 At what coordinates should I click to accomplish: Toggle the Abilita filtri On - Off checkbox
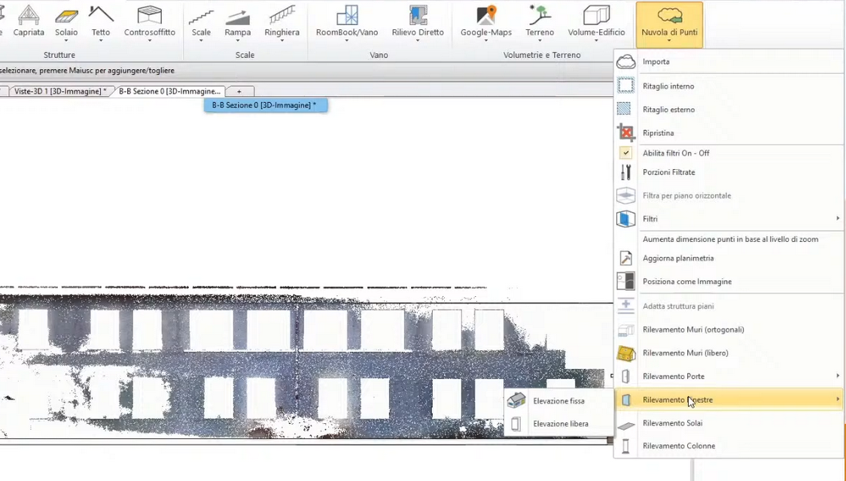[625, 153]
